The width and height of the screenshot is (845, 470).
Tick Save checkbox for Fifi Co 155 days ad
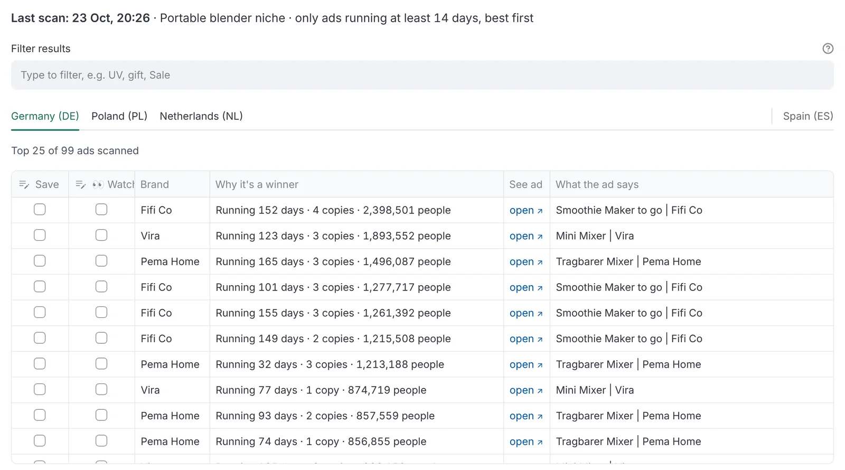coord(40,313)
